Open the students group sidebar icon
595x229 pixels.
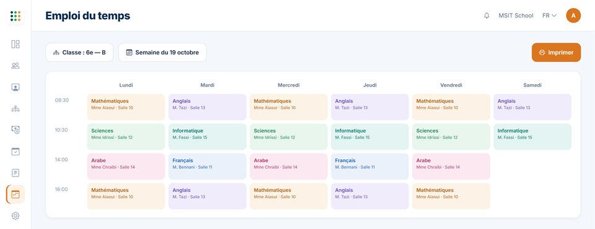(15, 66)
